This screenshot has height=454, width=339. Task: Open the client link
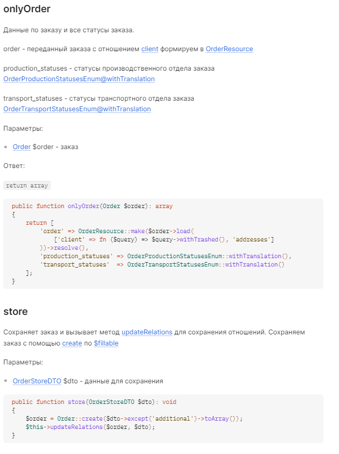tap(149, 49)
